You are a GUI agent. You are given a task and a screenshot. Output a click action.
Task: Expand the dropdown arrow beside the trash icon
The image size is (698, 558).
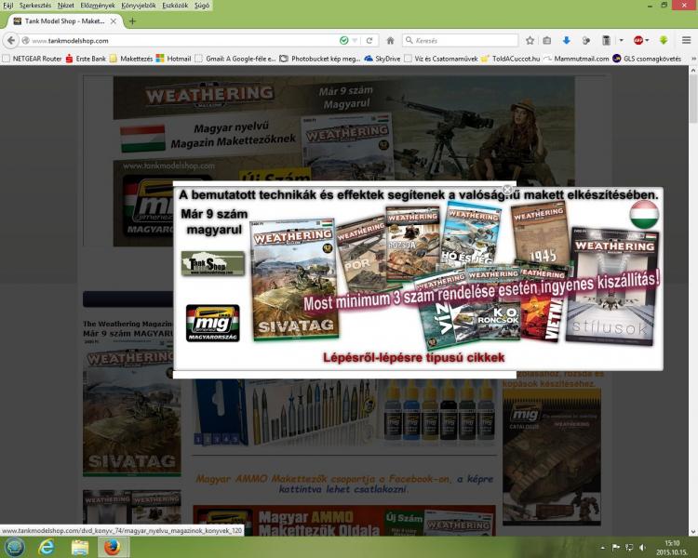click(622, 41)
